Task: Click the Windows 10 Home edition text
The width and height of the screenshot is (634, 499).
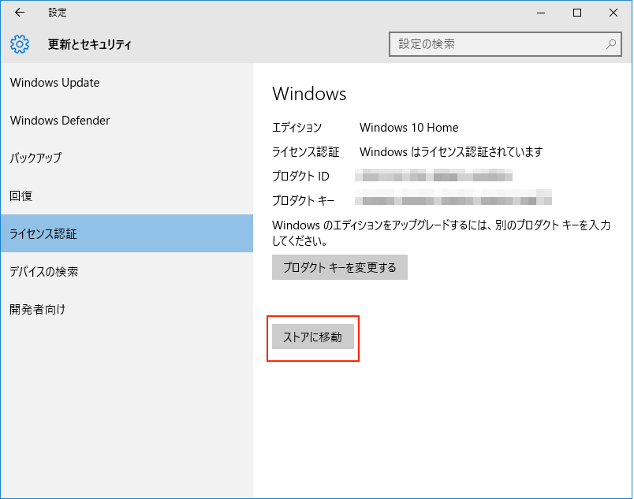Action: tap(408, 128)
